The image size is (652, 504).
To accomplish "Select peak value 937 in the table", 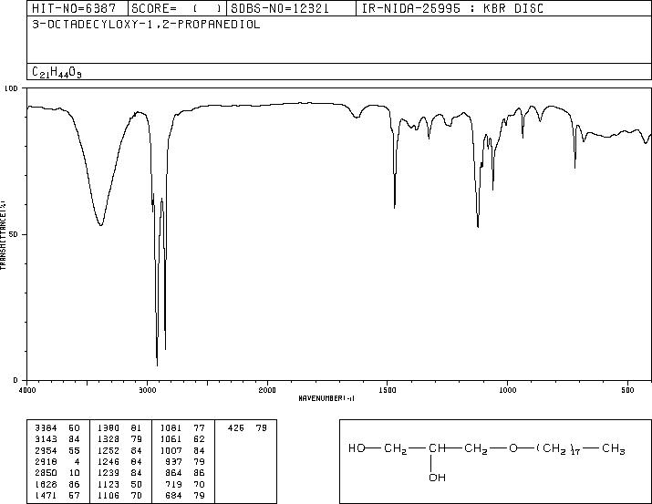I will click(174, 461).
